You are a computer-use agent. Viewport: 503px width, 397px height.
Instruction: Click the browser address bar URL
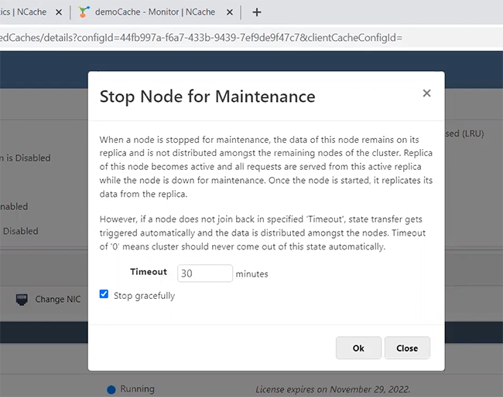201,38
